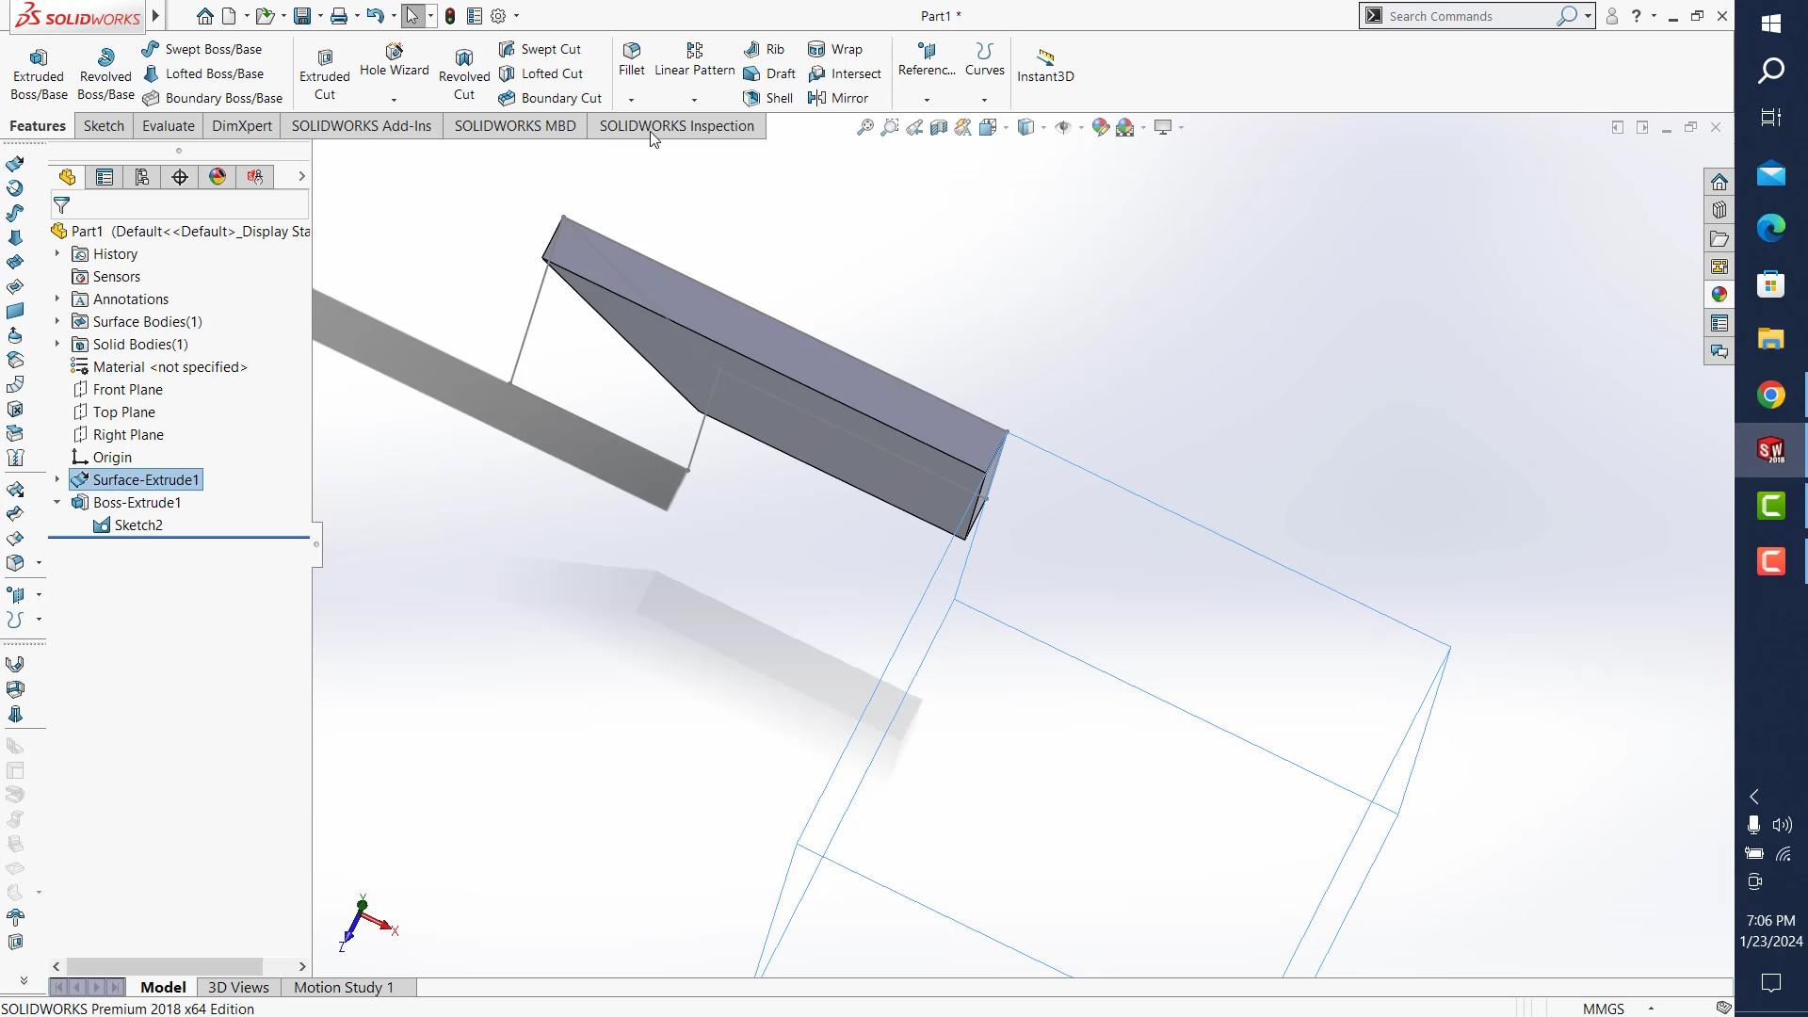Open the SOLIDWORKS taskbar icon
Screen dimensions: 1808x1017
point(1771,450)
